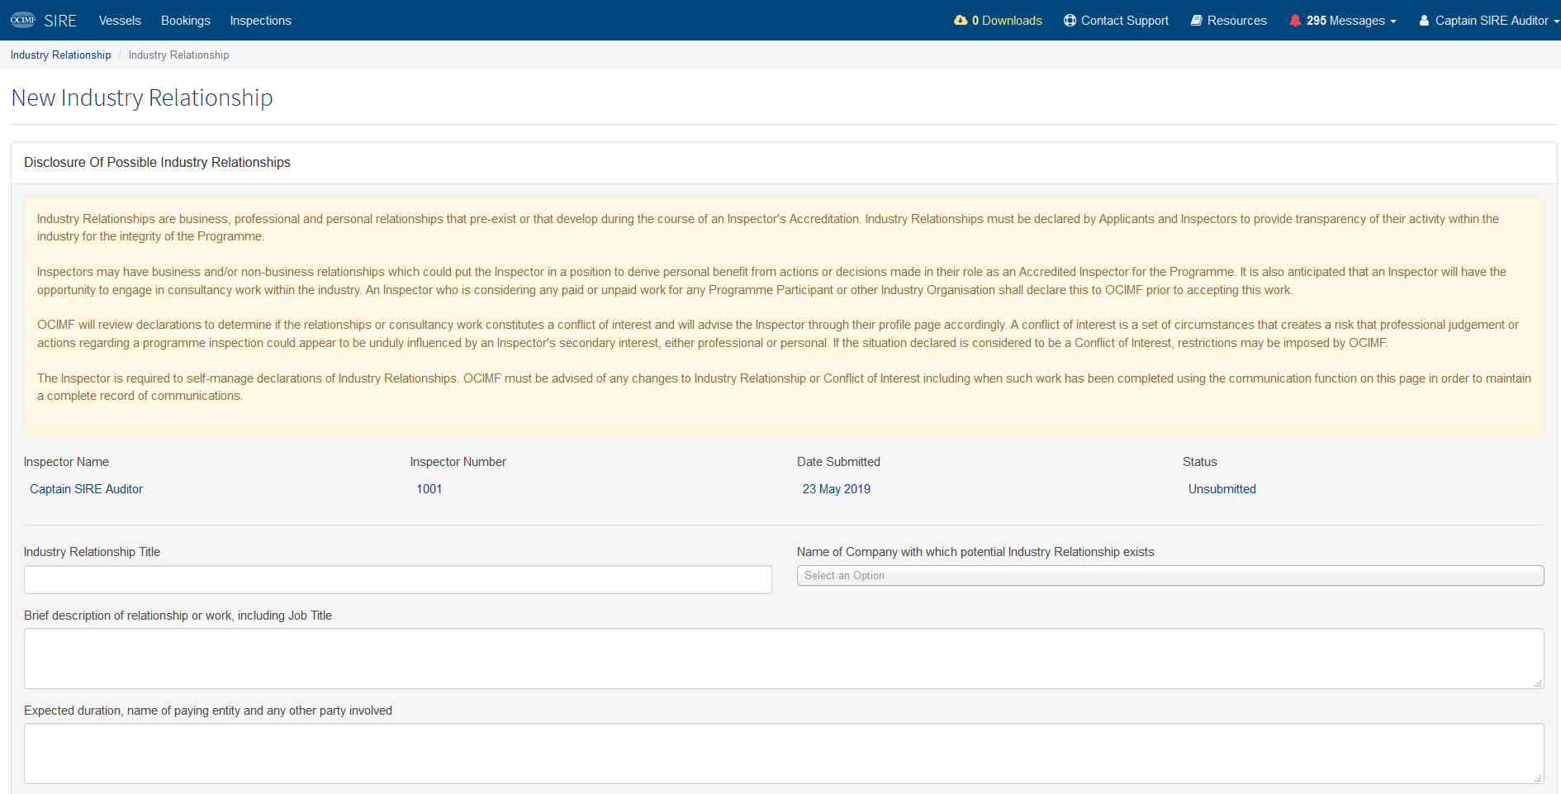Select the date 23 May 2019
1561x794 pixels.
click(836, 488)
